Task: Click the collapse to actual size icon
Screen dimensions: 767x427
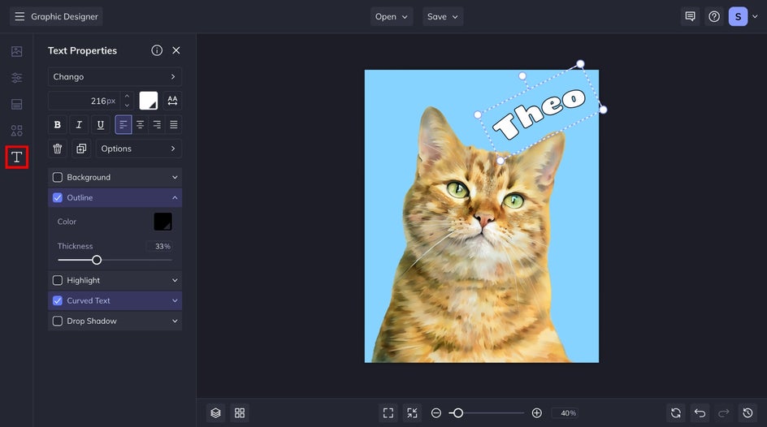Action: point(413,413)
